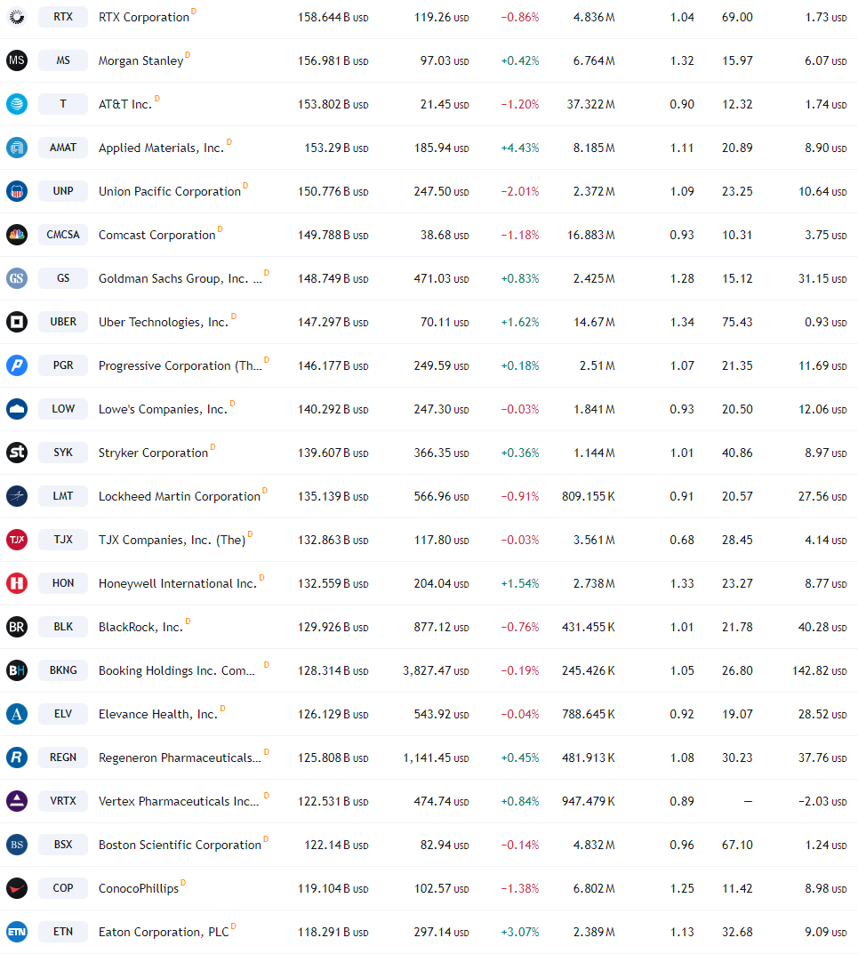This screenshot has height=954, width=858.
Task: Open the AMAT ticker badge
Action: 63,148
